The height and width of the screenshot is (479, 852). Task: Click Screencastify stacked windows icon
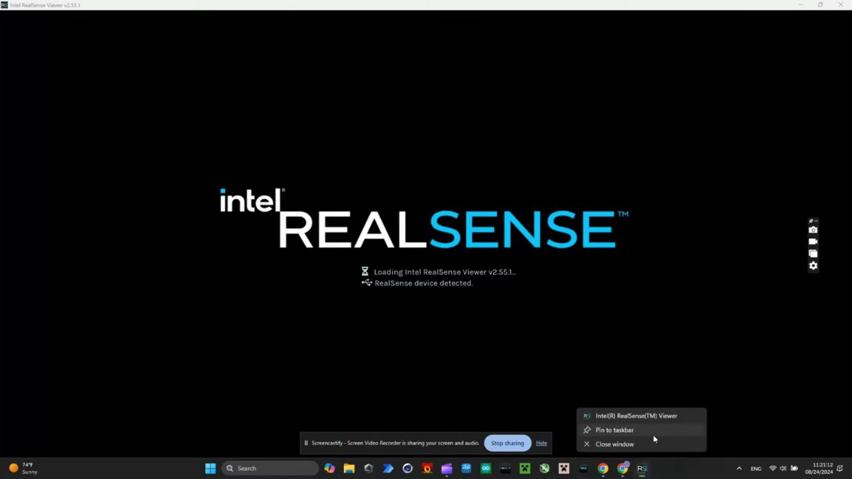click(813, 253)
